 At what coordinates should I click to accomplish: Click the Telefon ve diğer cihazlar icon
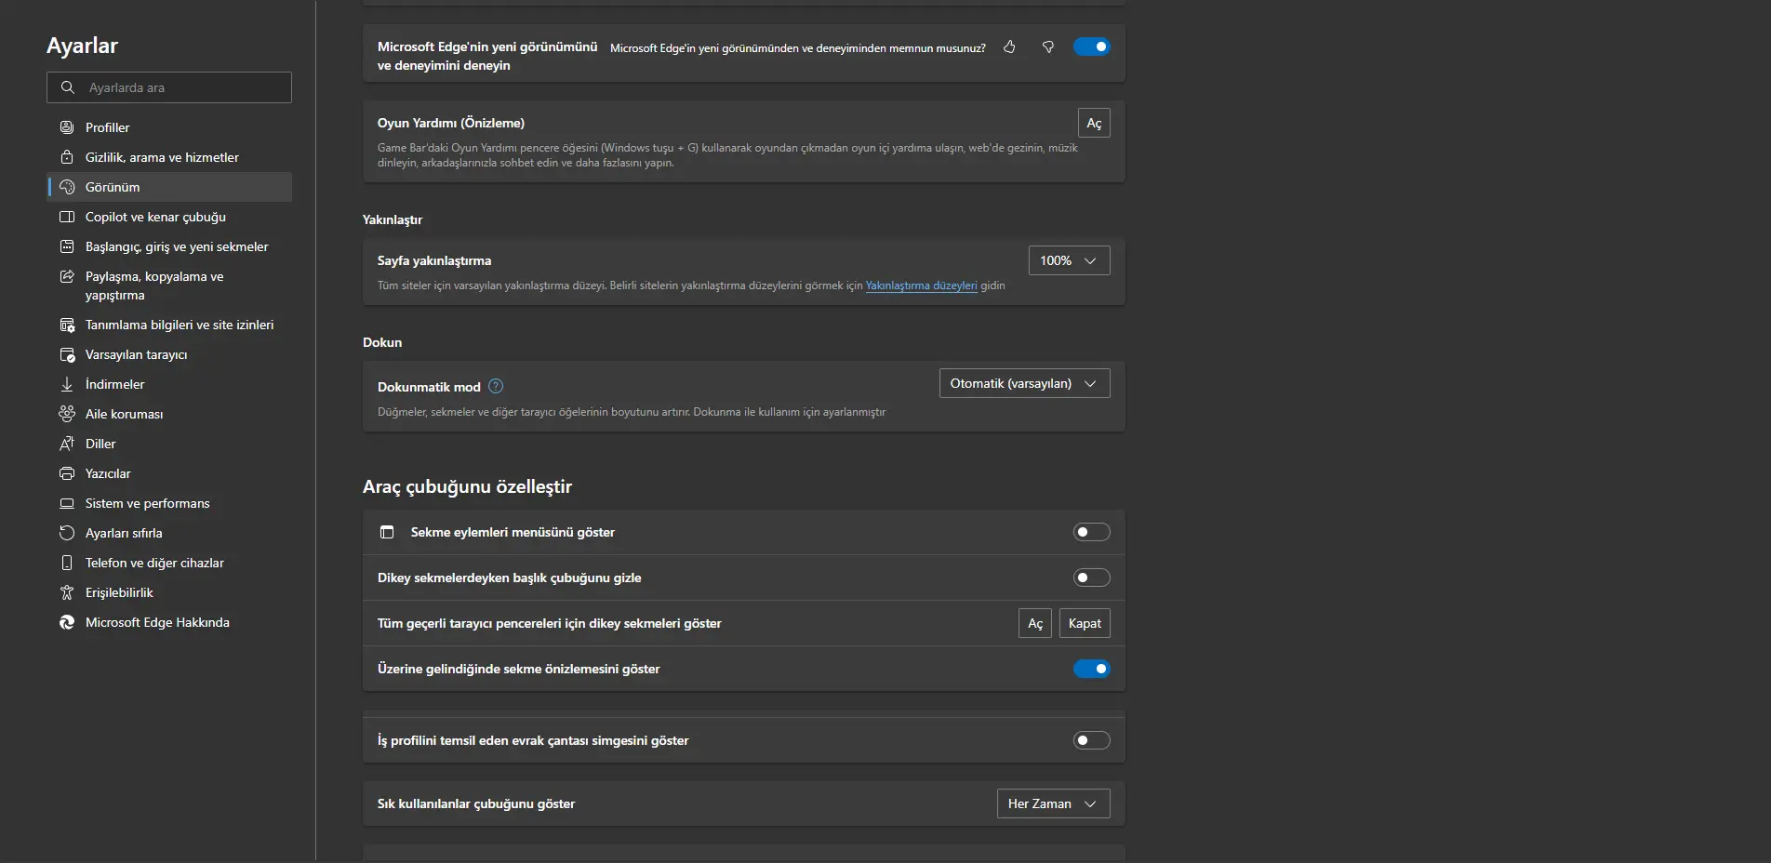[x=67, y=563]
